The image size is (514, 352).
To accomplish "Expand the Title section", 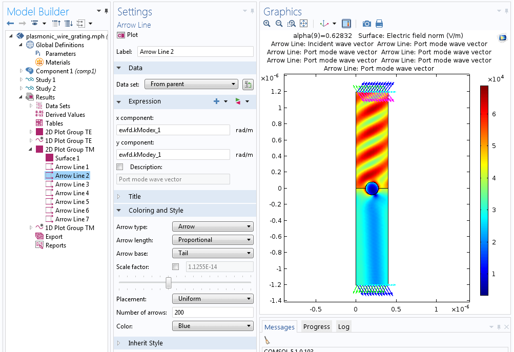I will (134, 197).
